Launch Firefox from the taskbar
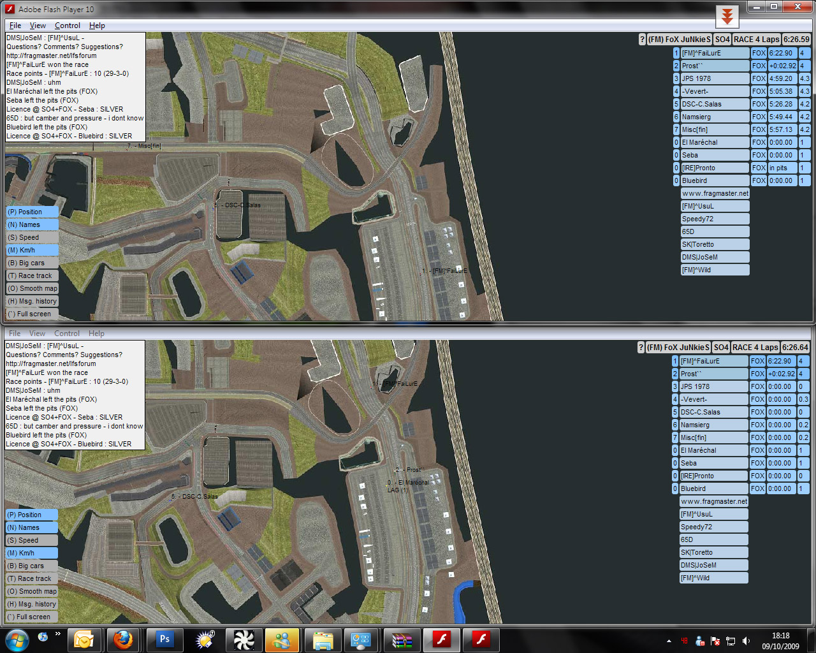 point(123,640)
